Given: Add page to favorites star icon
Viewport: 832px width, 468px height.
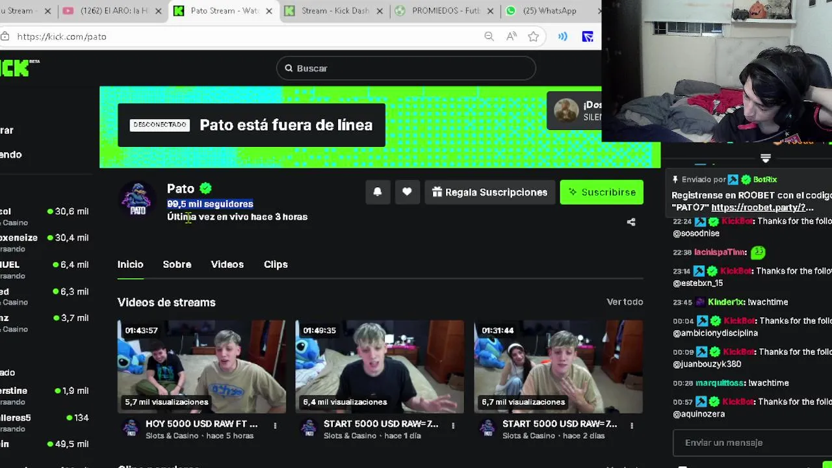Looking at the screenshot, I should 533,36.
